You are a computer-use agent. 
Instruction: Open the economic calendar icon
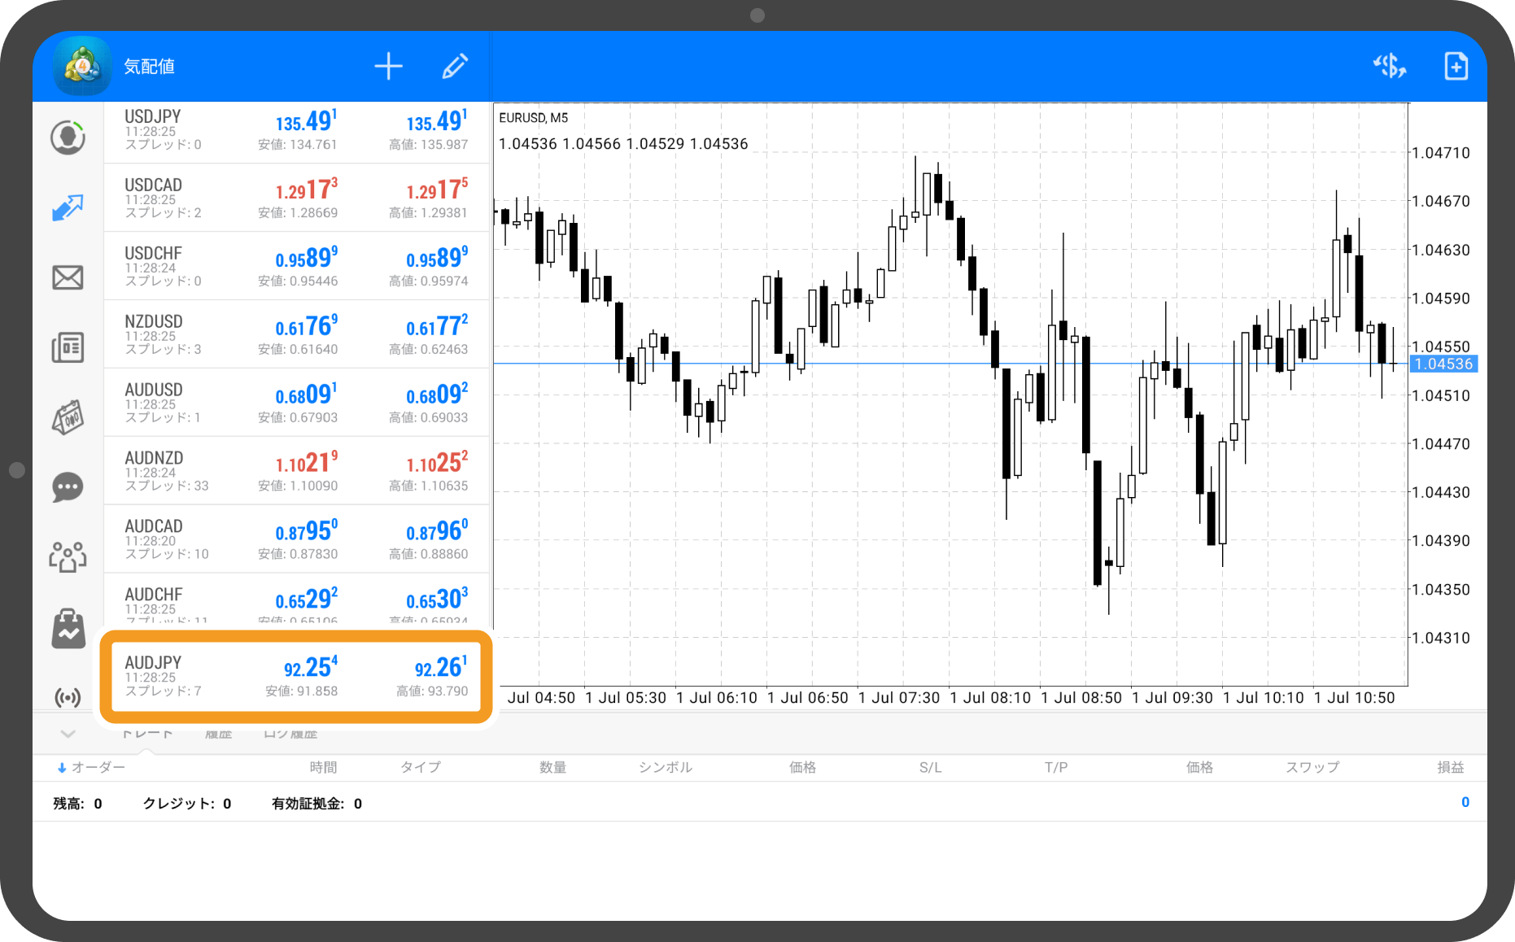(68, 417)
